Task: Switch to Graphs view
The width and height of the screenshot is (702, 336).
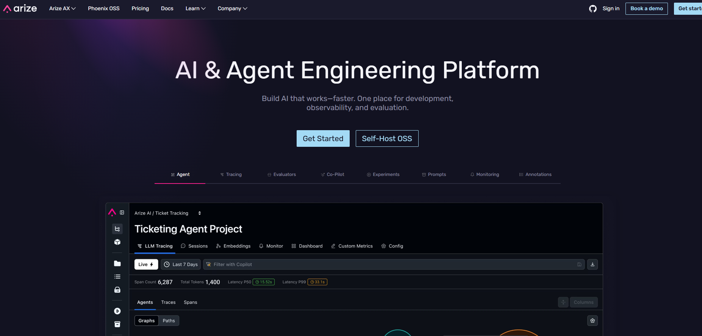Action: 147,321
